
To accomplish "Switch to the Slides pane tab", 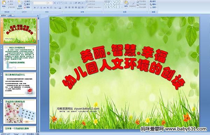I will click(3, 15).
